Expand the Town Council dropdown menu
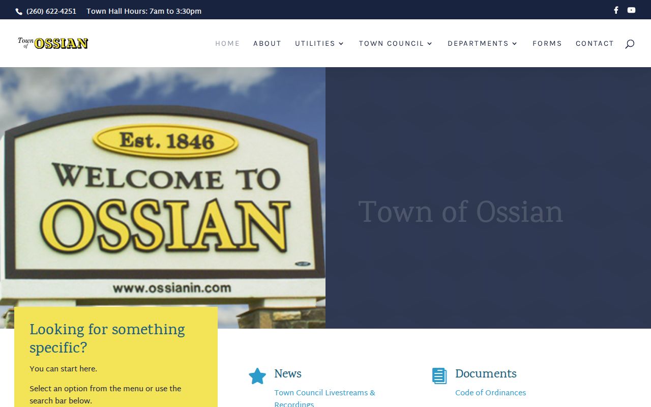Image resolution: width=651 pixels, height=407 pixels. (396, 43)
